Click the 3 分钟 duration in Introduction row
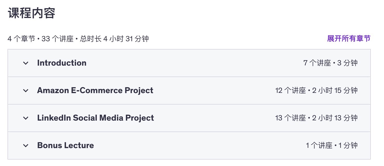 [x=347, y=63]
